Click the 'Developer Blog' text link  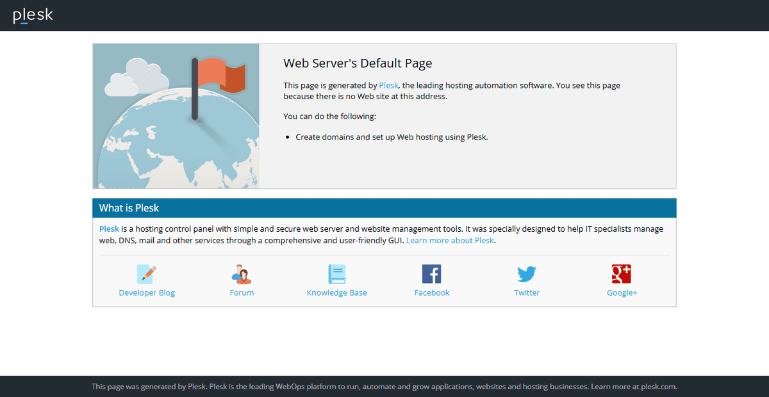click(147, 293)
